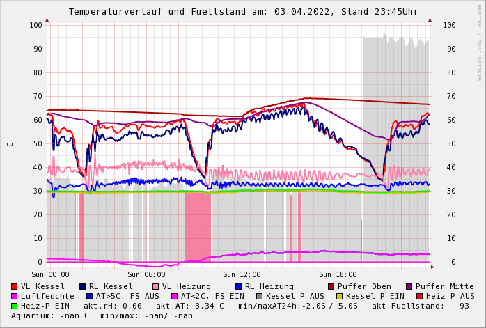Click the red Heiz-P AUS swatch

click(419, 297)
